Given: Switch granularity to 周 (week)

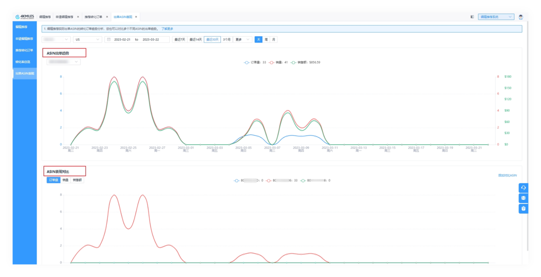Looking at the screenshot, I should (266, 39).
